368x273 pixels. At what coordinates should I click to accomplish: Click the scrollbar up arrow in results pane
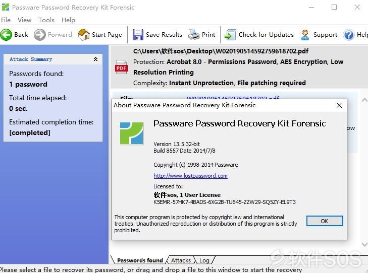point(364,100)
